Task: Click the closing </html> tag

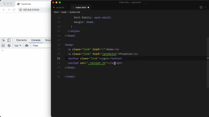Action: (x=70, y=77)
